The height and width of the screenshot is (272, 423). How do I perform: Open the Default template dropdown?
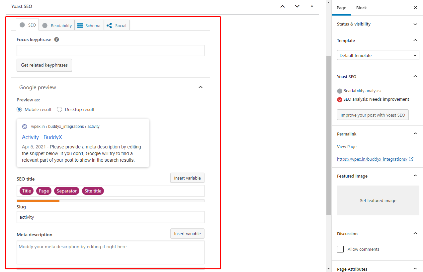point(378,55)
